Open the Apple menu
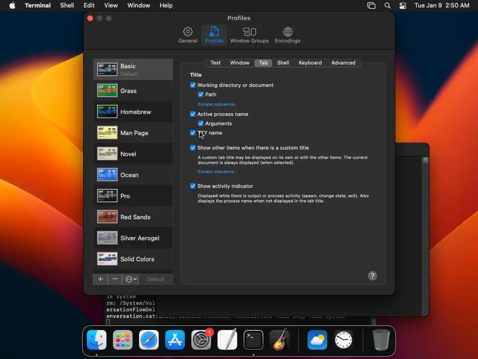The height and width of the screenshot is (359, 478). coord(12,6)
